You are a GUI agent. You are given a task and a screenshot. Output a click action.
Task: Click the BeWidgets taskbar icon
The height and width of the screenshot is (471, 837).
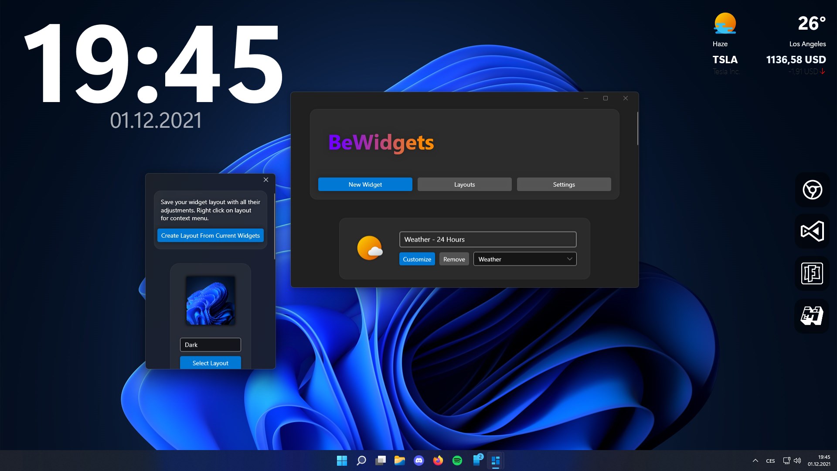(496, 461)
